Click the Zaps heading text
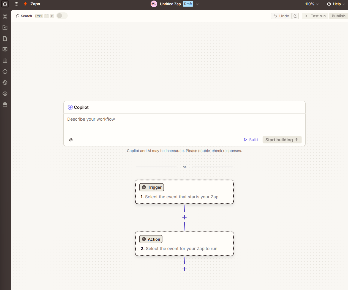This screenshot has height=290, width=348. click(x=35, y=4)
